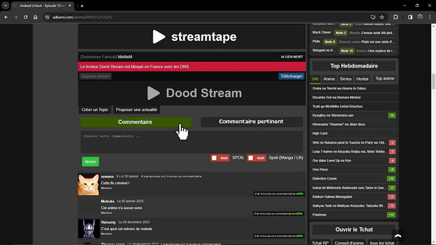Image resolution: width=436 pixels, height=245 pixels.
Task: Select the Commentaire pertinent tab
Action: tap(251, 122)
